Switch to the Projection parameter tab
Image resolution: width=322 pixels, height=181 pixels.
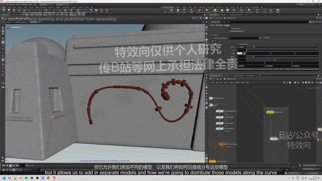pos(219,26)
